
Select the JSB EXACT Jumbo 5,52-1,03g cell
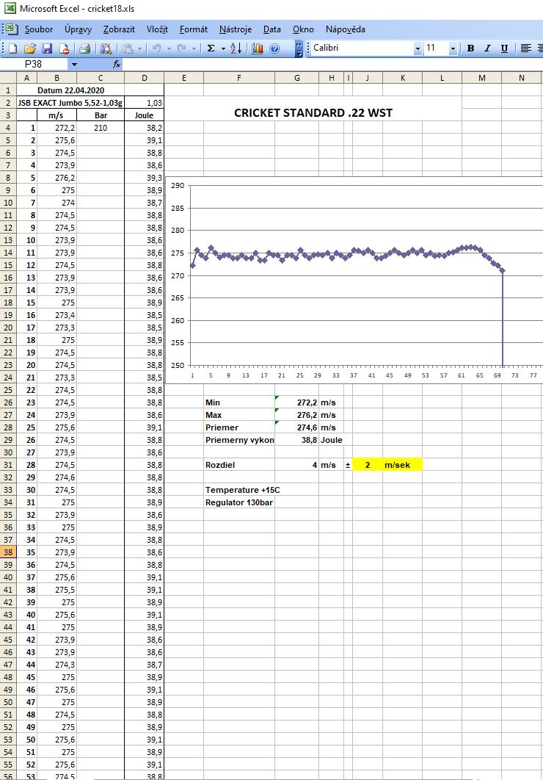[70, 103]
